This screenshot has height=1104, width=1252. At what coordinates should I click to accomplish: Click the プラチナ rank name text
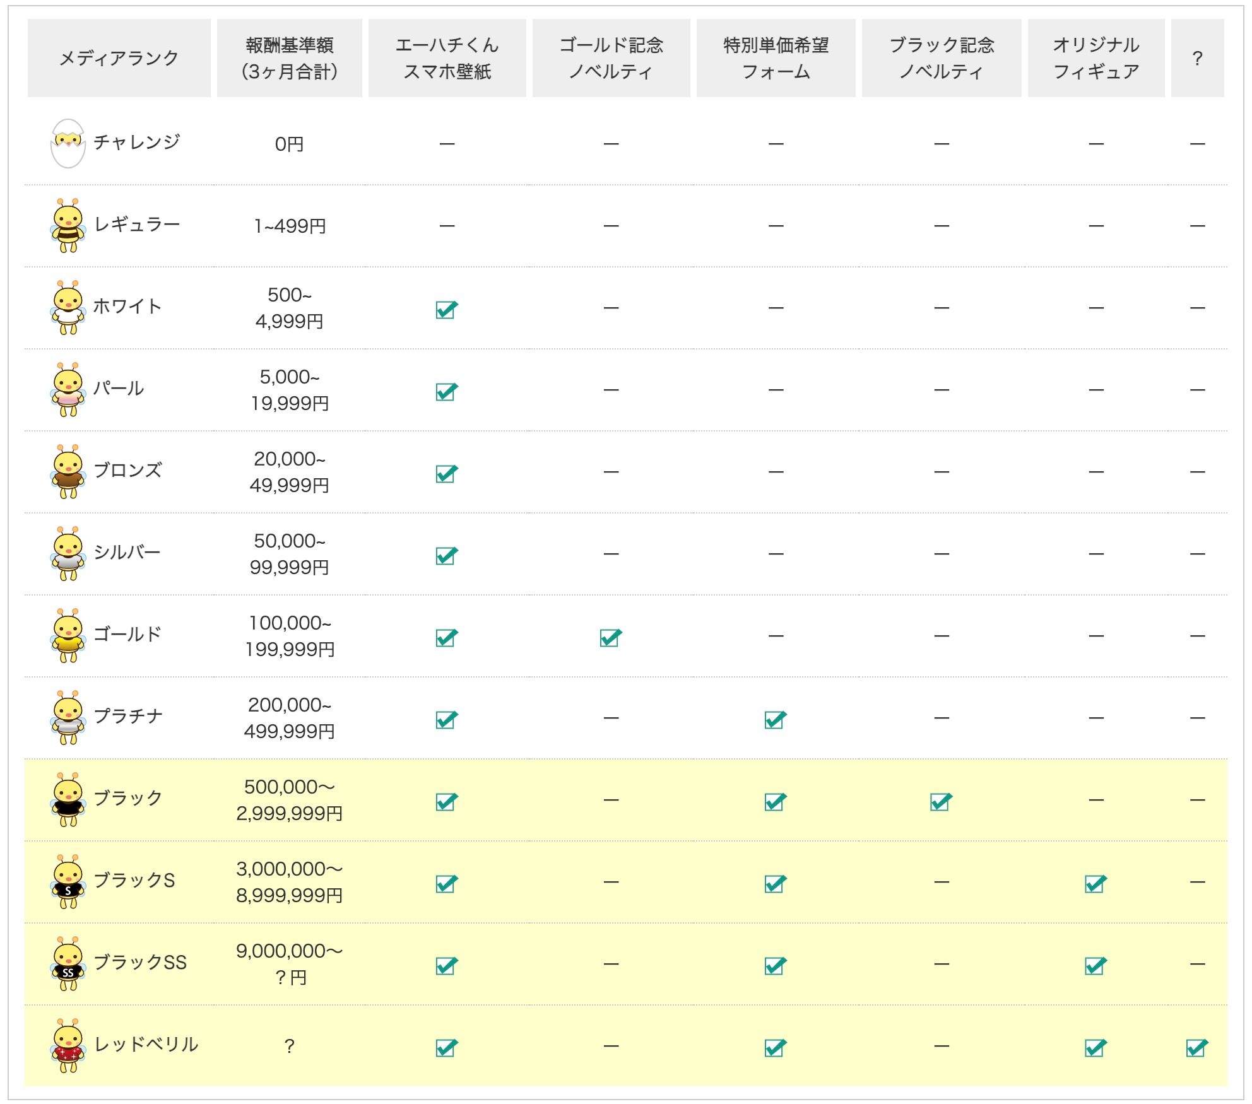(x=128, y=716)
